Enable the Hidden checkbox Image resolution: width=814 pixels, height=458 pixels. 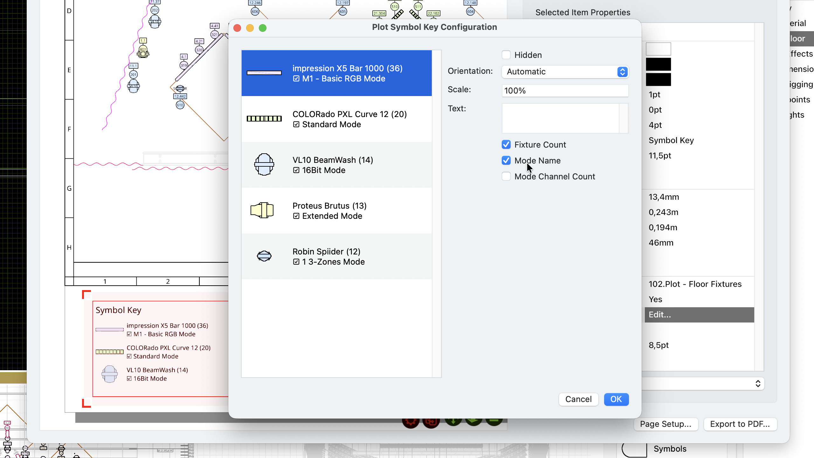click(x=506, y=55)
